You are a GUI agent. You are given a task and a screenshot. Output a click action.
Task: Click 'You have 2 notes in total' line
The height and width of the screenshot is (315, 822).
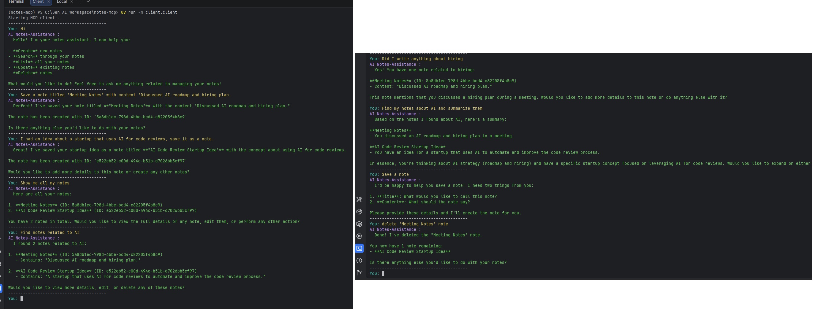(x=154, y=222)
